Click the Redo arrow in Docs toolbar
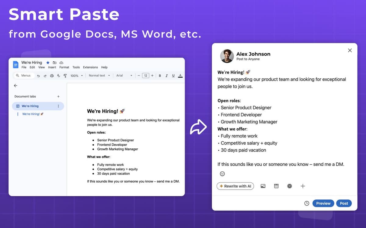Screen dimensions: 366x228 (x=45, y=76)
